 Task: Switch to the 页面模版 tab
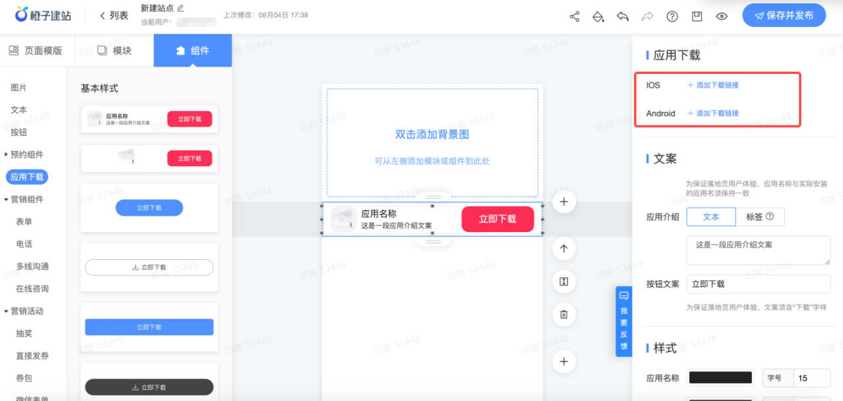[37, 51]
